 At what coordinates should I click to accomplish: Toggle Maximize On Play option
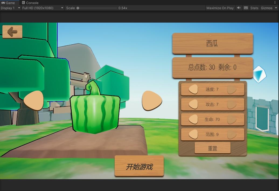click(220, 8)
